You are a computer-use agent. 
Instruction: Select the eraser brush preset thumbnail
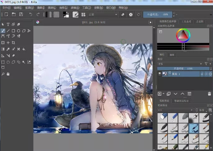pyautogui.click(x=162, y=118)
